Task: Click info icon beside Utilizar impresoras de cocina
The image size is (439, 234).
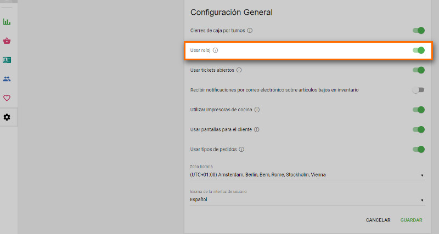Action: tap(257, 110)
